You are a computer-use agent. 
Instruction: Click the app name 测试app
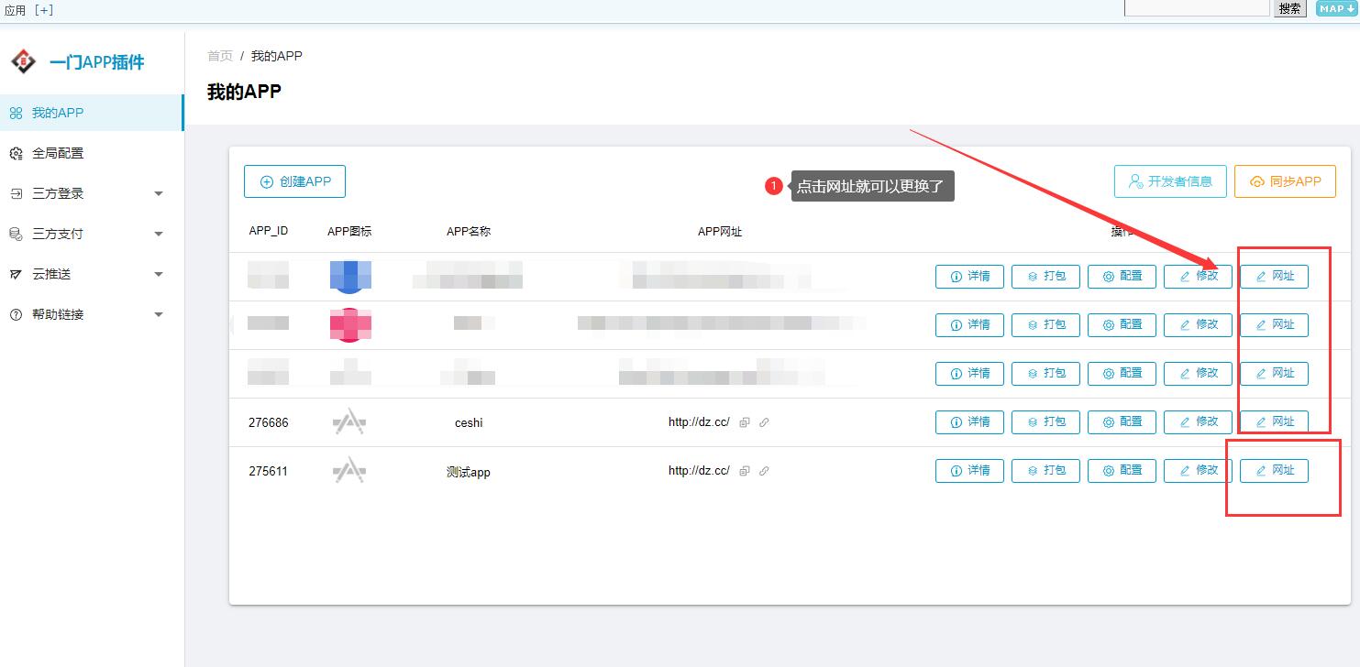point(469,472)
